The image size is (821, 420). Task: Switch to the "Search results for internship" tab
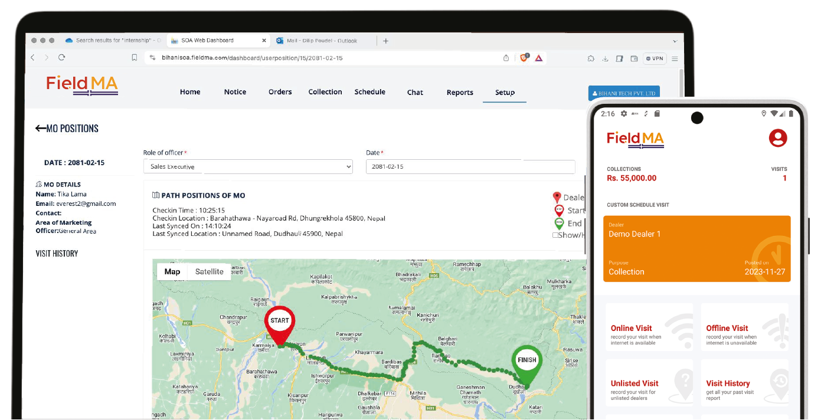tap(113, 40)
